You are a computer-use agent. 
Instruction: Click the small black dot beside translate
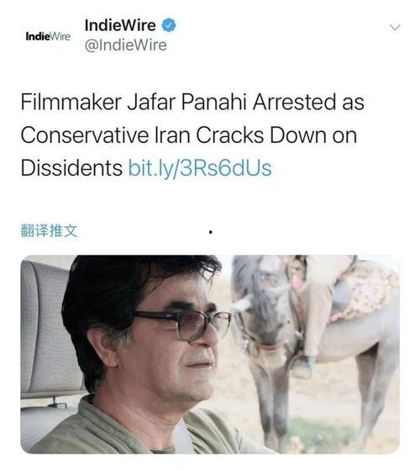click(211, 232)
